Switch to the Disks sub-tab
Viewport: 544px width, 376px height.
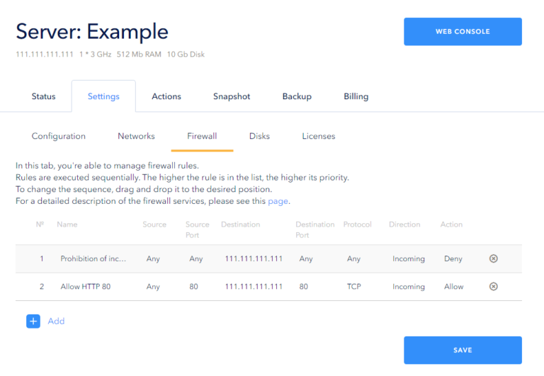pyautogui.click(x=259, y=136)
